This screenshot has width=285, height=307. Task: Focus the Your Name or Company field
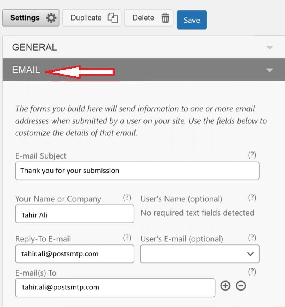(75, 214)
